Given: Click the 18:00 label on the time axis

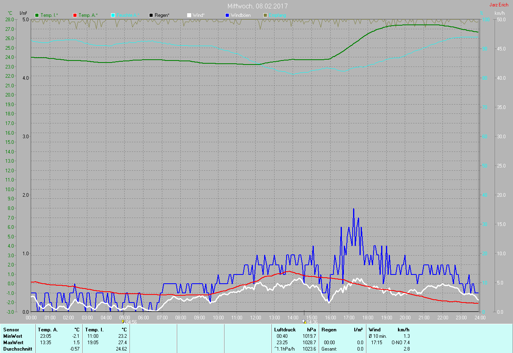Looking at the screenshot, I should [x=368, y=318].
